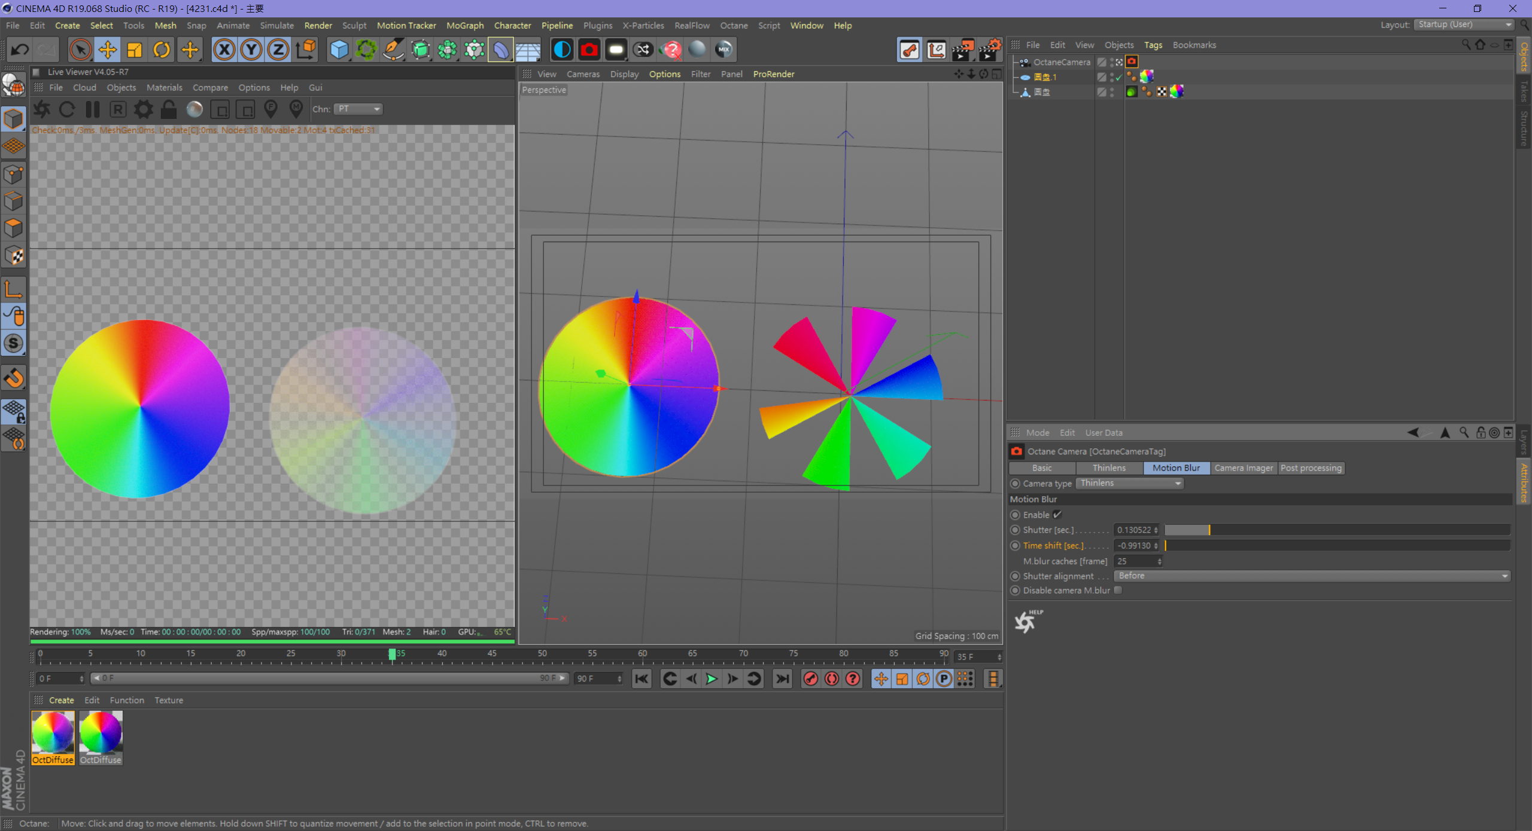Click the Live Viewer lock resolution icon
Screen dimensions: 1532x831
coord(169,109)
